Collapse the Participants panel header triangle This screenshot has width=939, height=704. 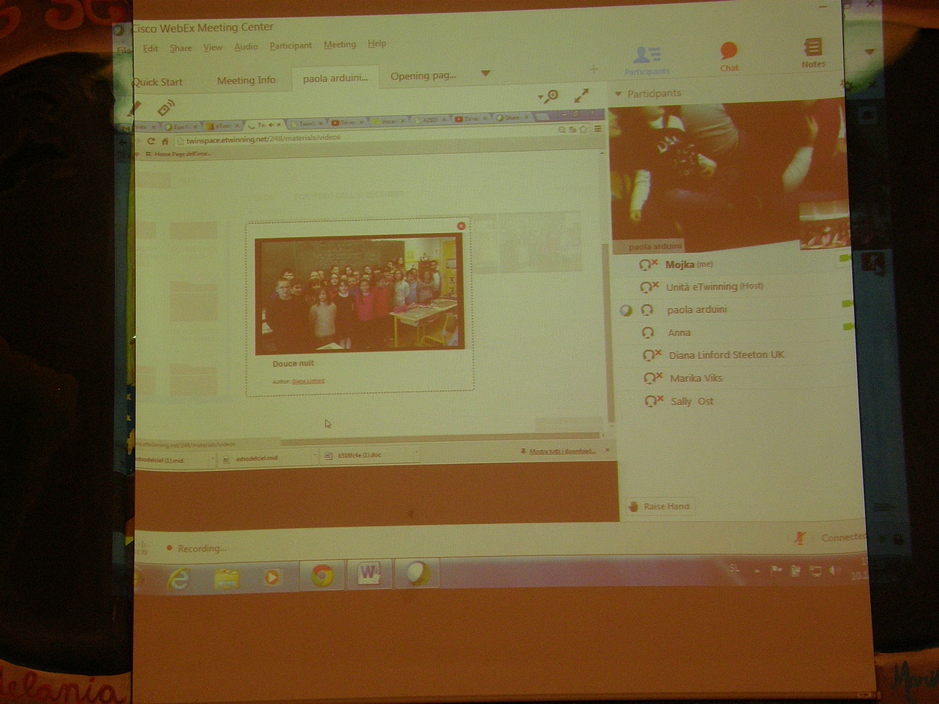[x=618, y=94]
